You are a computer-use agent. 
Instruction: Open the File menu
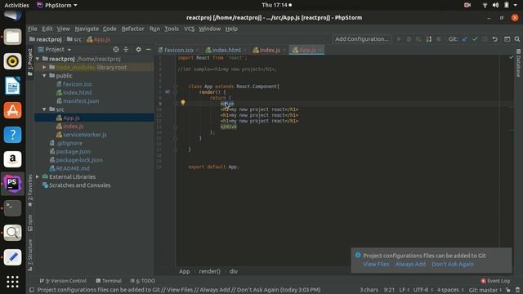pyautogui.click(x=33, y=29)
